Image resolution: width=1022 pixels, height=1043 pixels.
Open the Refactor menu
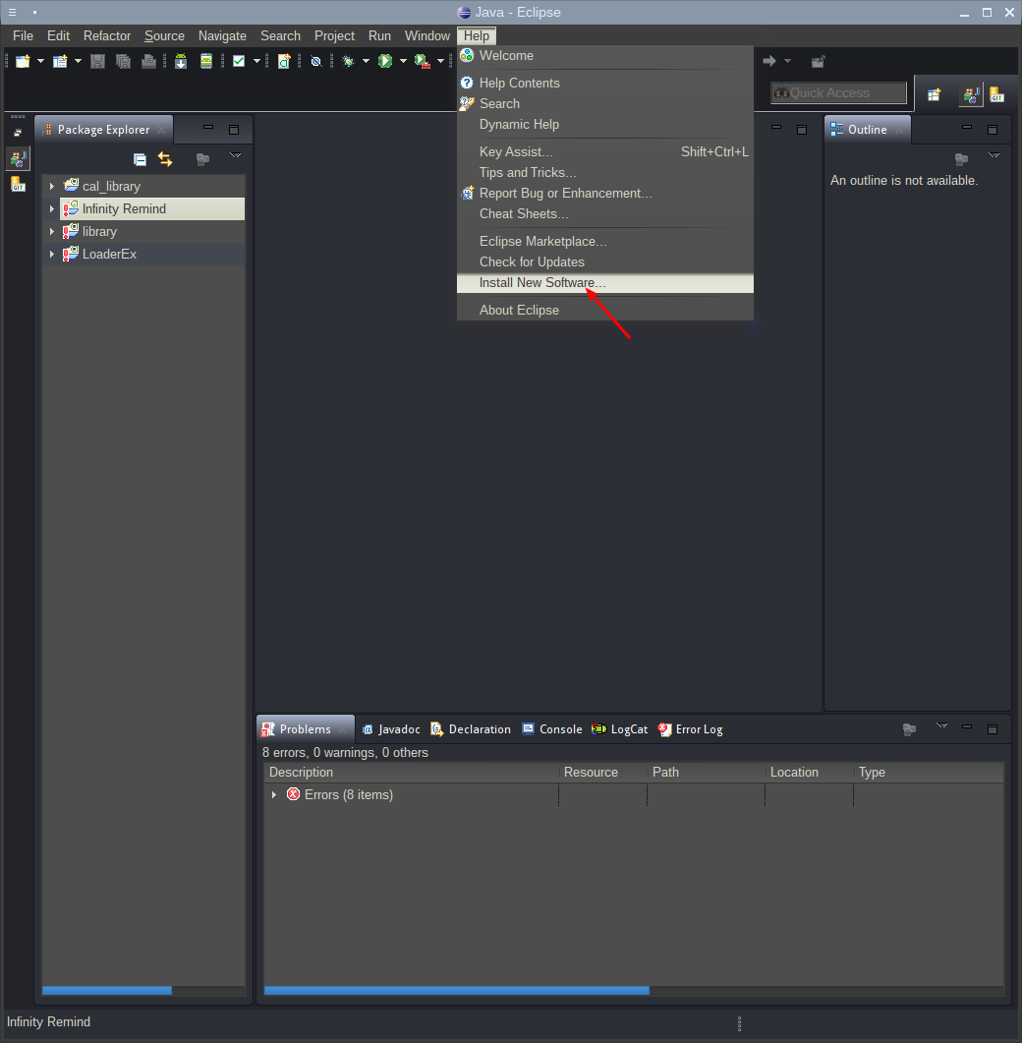pos(107,36)
